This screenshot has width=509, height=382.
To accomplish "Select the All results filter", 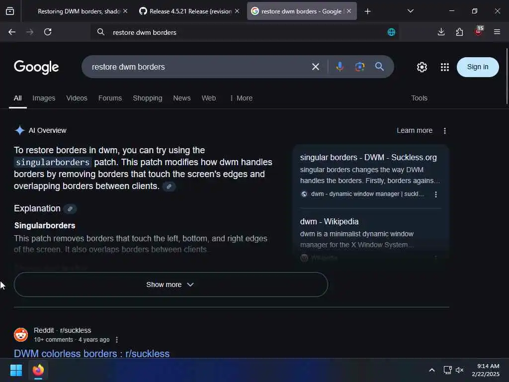I will coord(17,98).
